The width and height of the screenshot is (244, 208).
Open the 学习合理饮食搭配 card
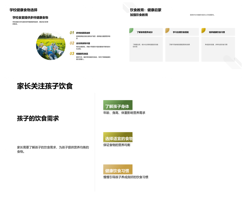pos(182,45)
